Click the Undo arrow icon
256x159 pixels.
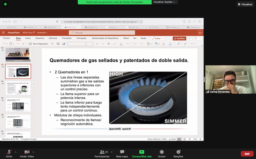pos(4,44)
